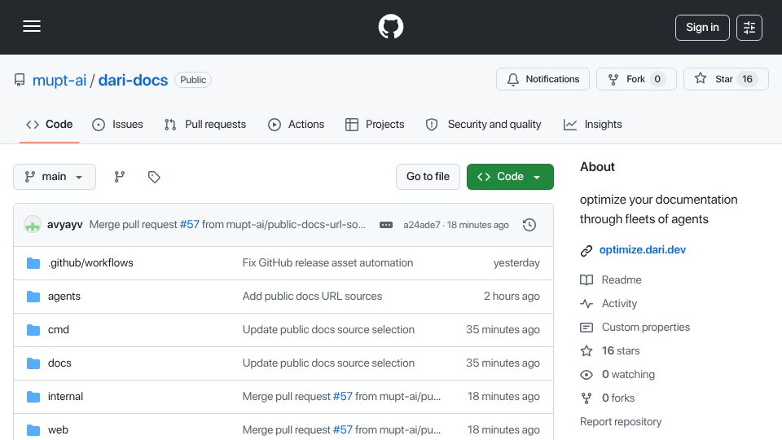Open the web folder
This screenshot has width=782, height=440.
[58, 430]
